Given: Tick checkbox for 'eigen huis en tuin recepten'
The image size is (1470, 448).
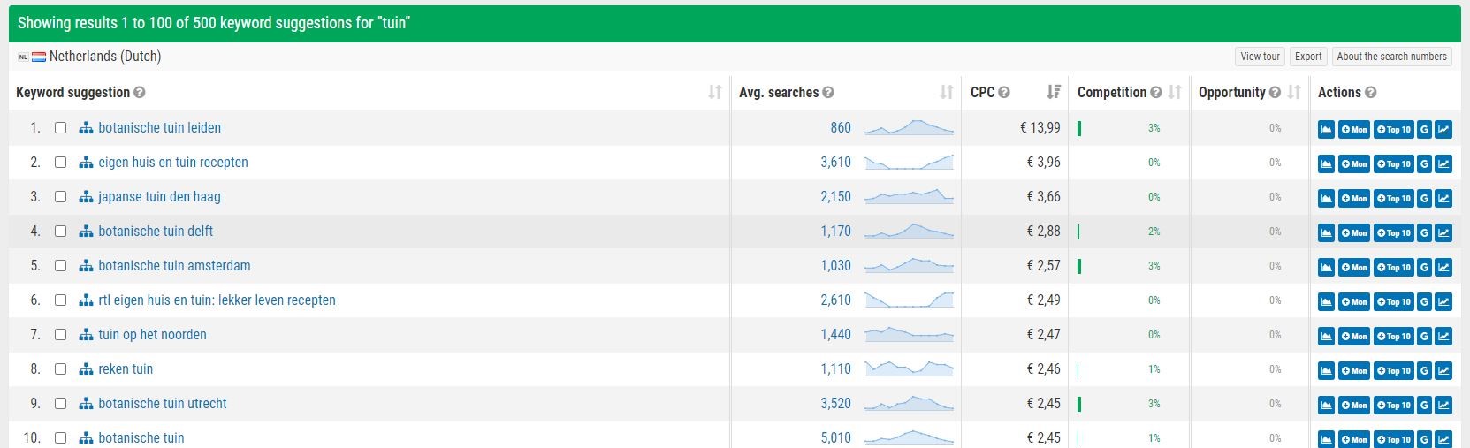Looking at the screenshot, I should [60, 162].
